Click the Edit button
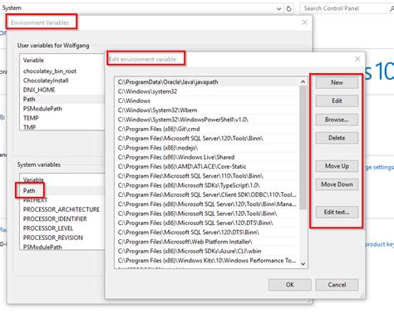This screenshot has width=394, height=314. click(x=337, y=101)
